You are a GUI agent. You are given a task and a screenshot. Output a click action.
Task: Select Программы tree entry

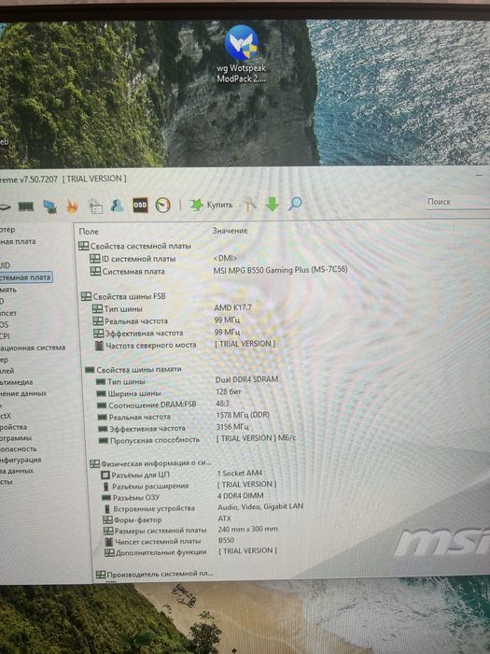point(16,438)
